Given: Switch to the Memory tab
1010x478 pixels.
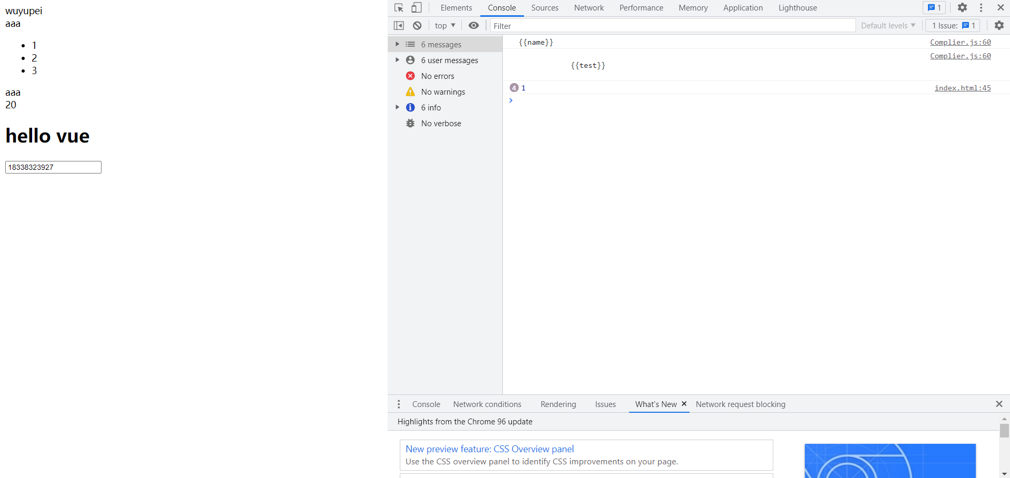Looking at the screenshot, I should pos(693,8).
